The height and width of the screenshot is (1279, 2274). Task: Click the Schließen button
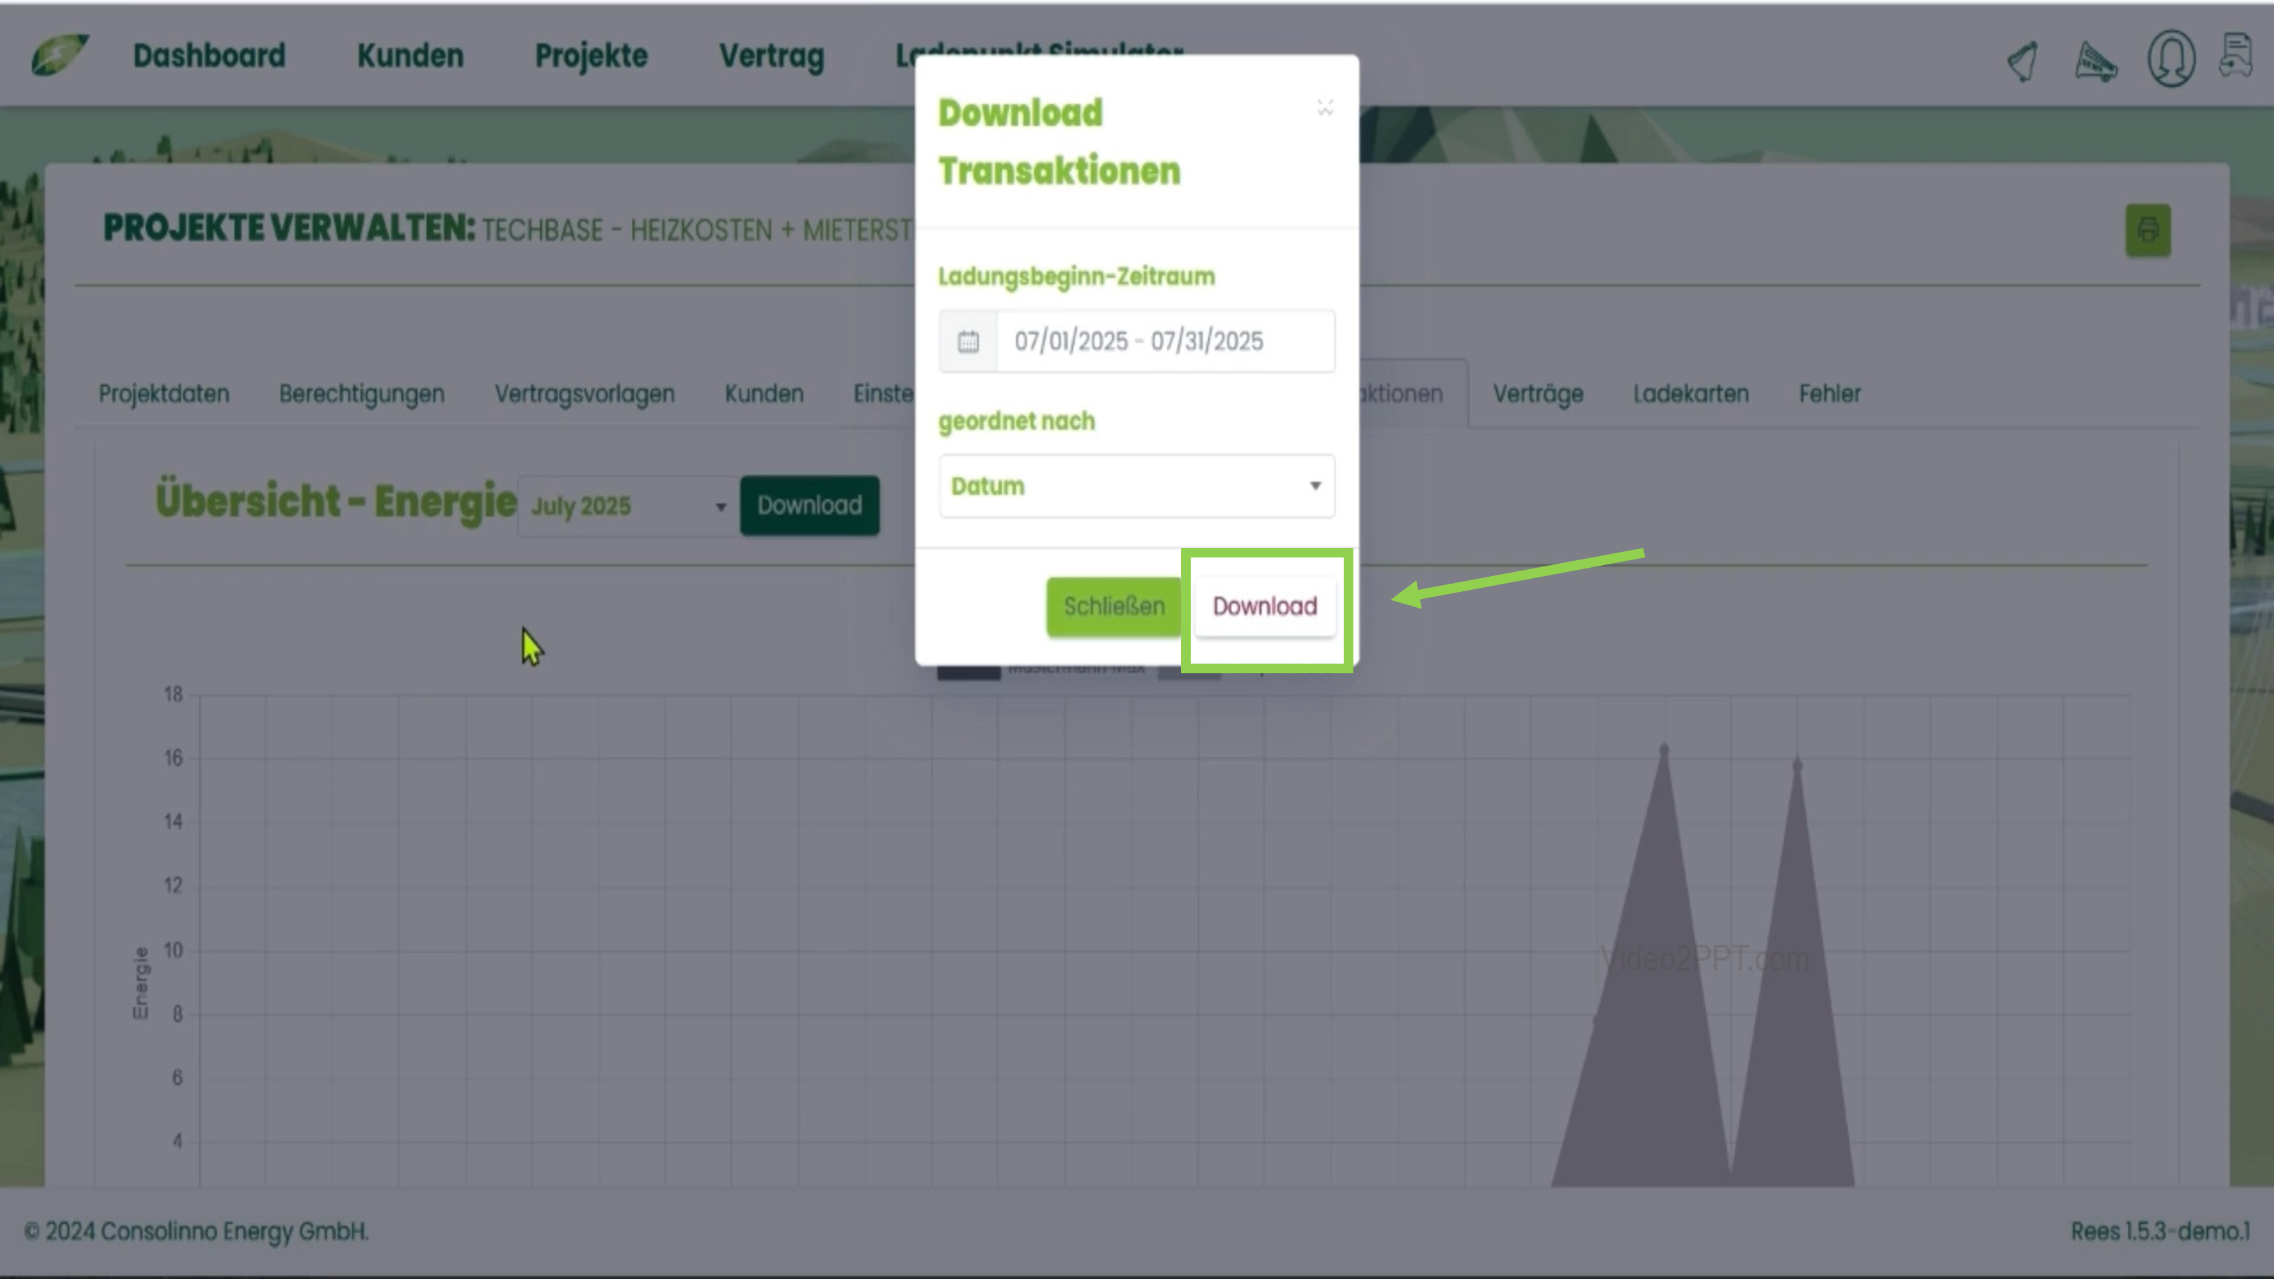(x=1114, y=606)
